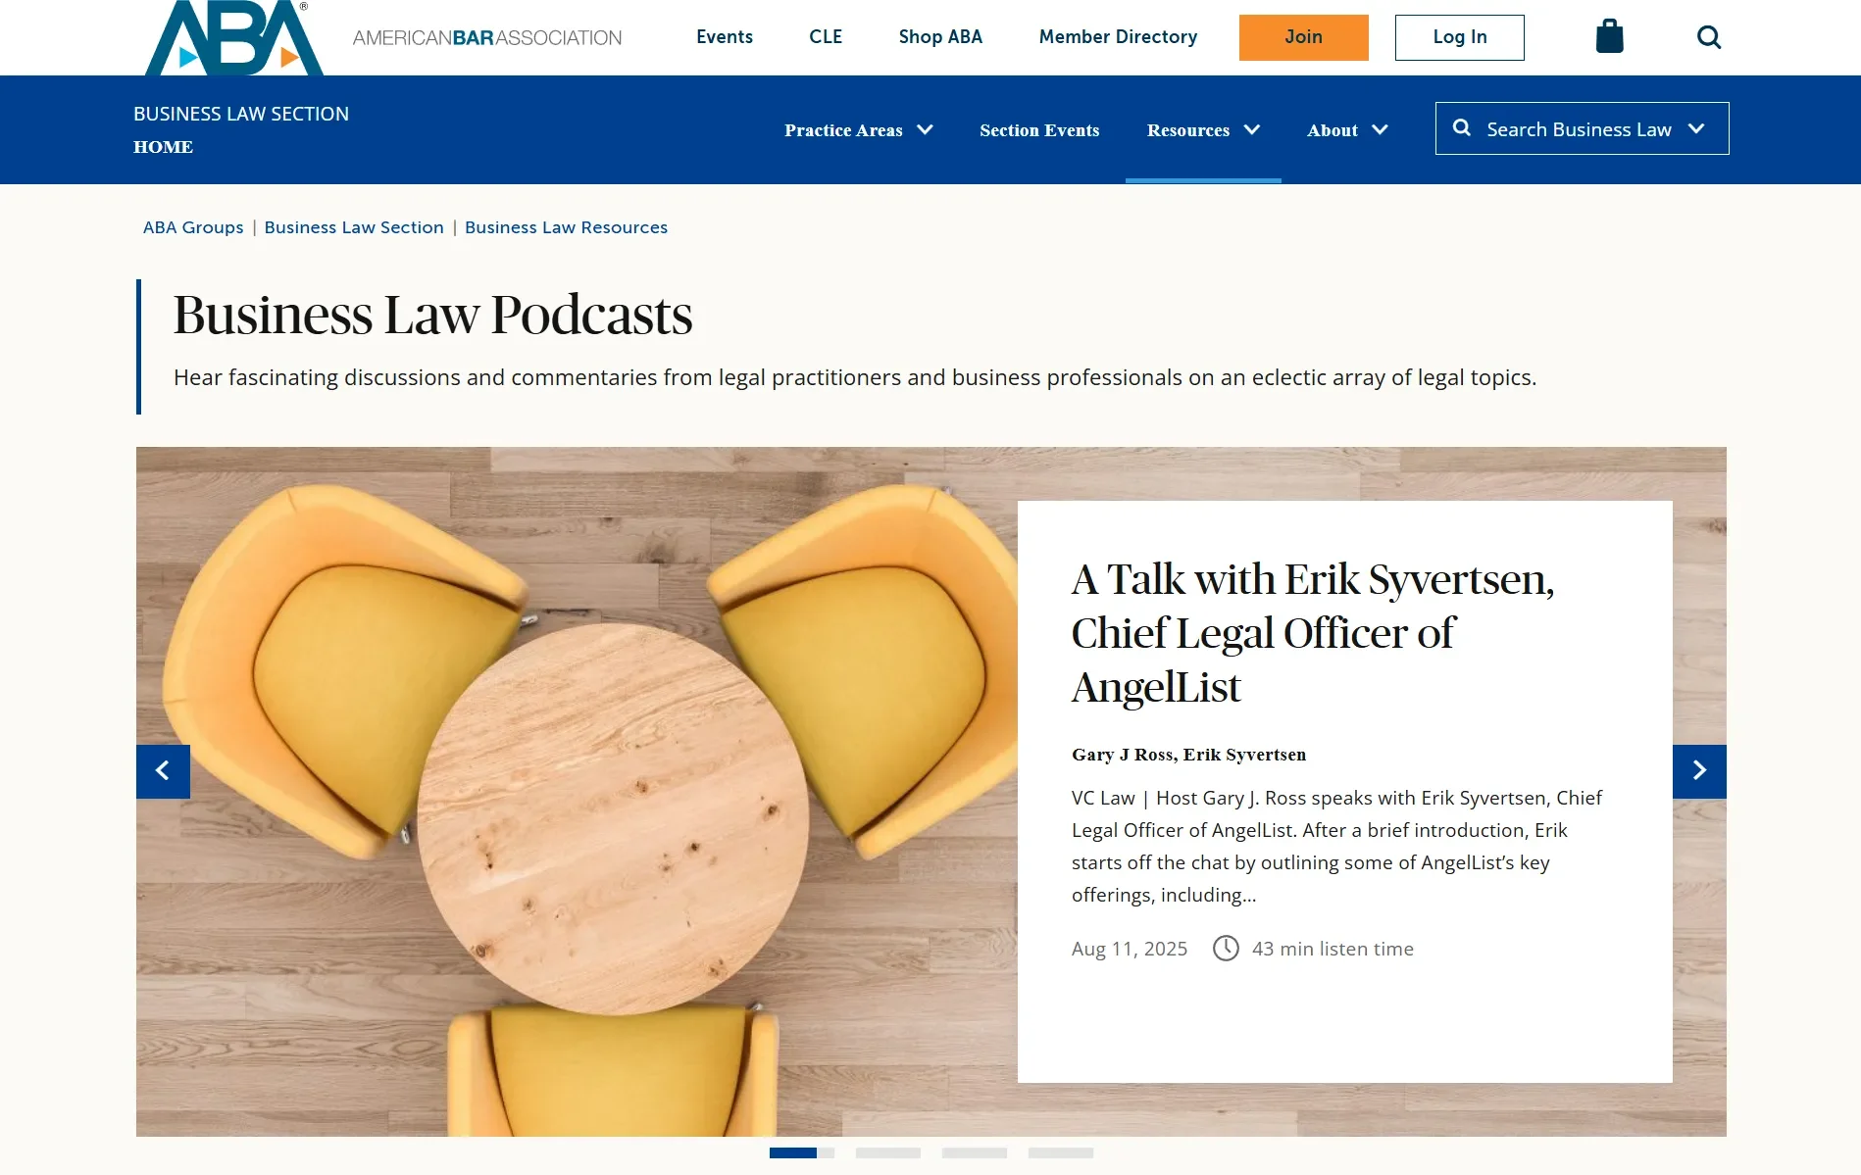Expand the Practice Areas menu chevron
The image size is (1861, 1175).
coord(925,129)
